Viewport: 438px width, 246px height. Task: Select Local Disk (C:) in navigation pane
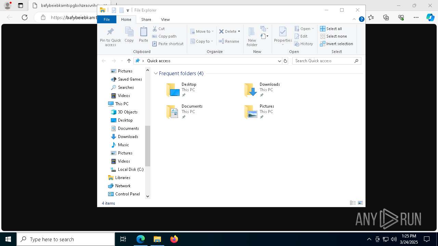(x=127, y=169)
